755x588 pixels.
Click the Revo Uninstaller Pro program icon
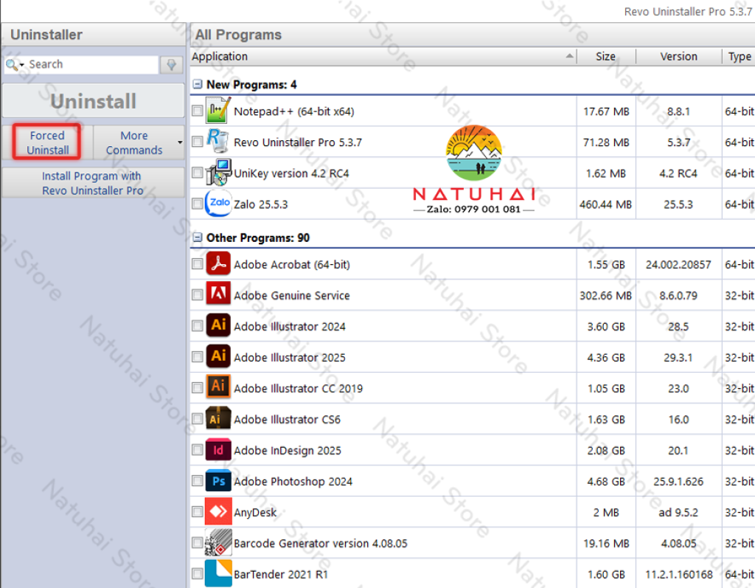[x=218, y=141]
